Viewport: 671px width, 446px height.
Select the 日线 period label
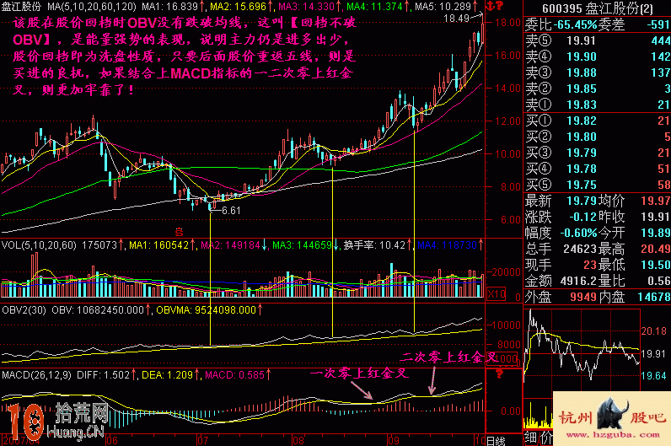[x=496, y=440]
